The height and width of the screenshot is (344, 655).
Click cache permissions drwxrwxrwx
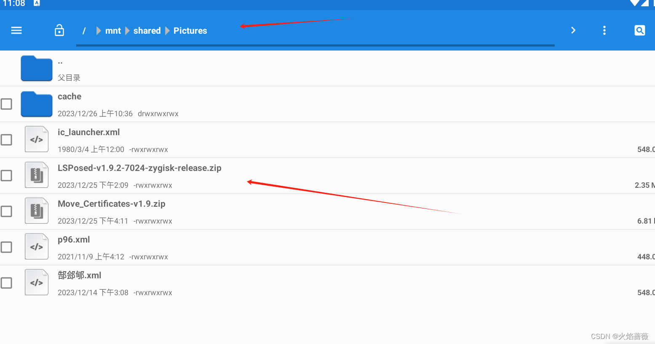click(158, 114)
